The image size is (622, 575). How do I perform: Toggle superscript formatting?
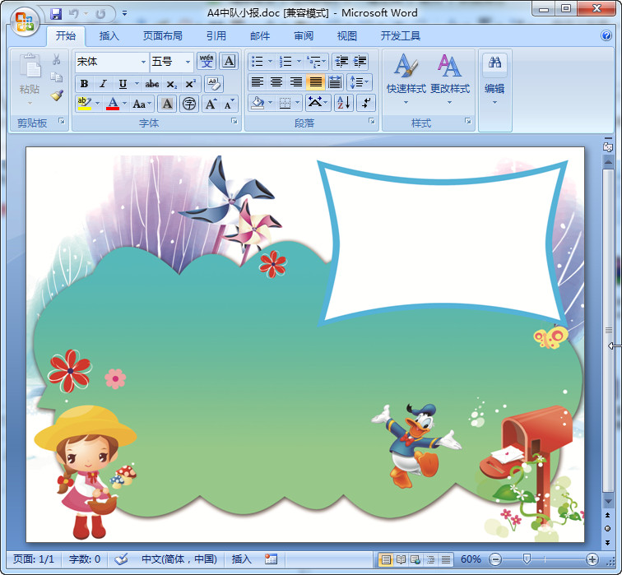191,84
